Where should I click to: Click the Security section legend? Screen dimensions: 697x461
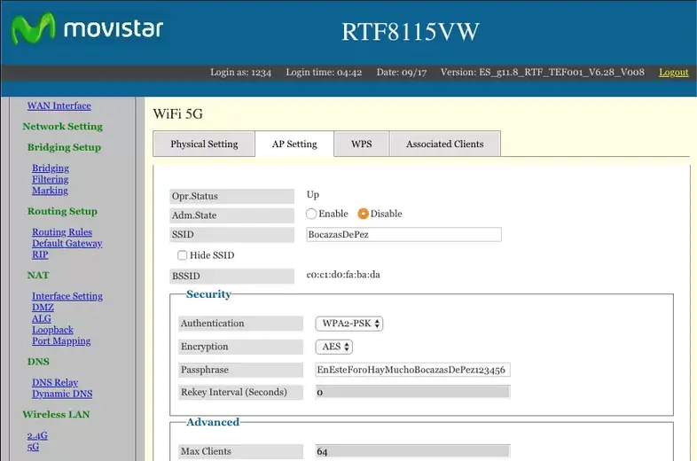(x=208, y=294)
